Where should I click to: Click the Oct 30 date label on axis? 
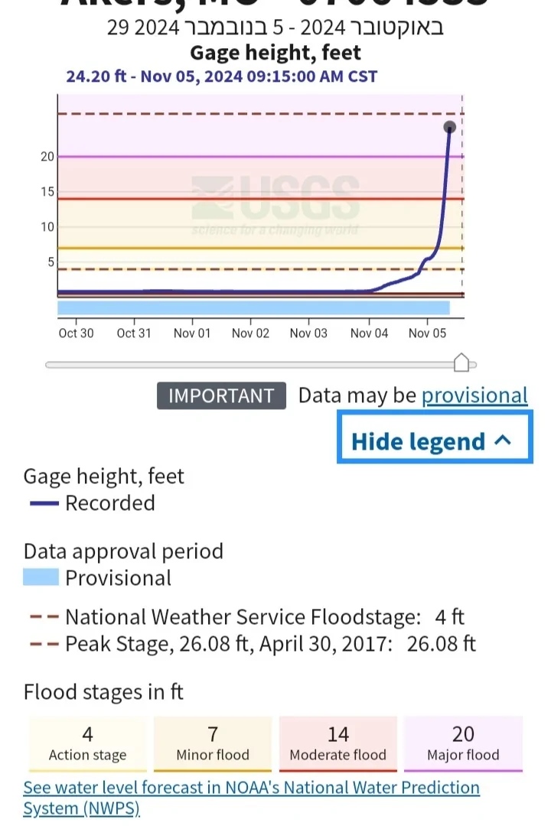[x=77, y=333]
